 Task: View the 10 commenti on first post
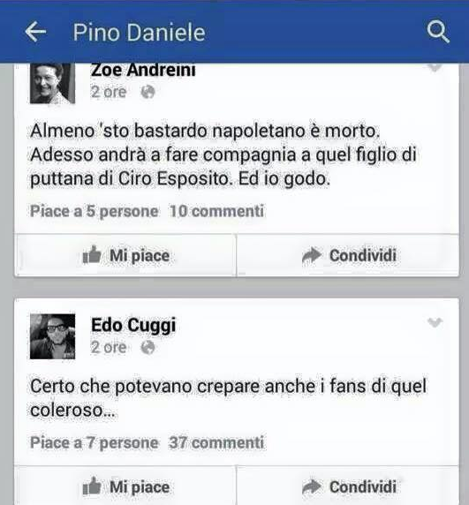(x=216, y=211)
